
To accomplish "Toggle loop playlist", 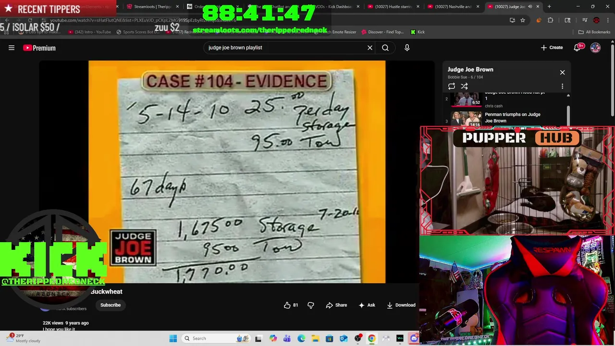I will coord(452,86).
